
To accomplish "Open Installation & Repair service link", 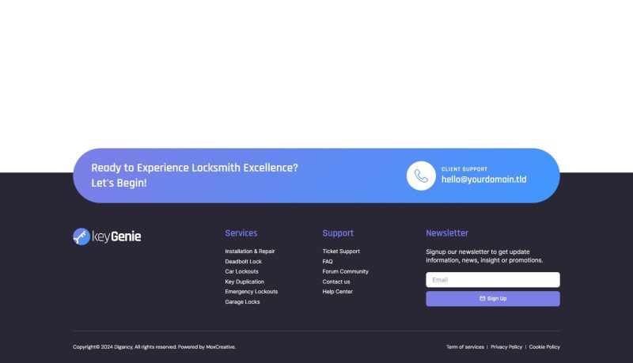I will tap(249, 251).
